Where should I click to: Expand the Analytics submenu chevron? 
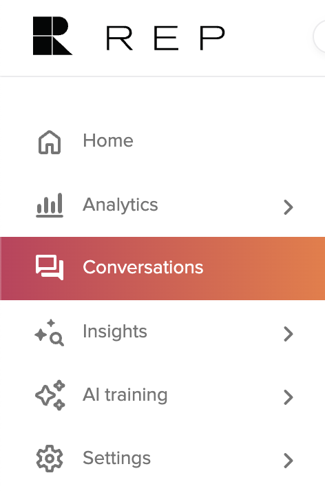289,207
